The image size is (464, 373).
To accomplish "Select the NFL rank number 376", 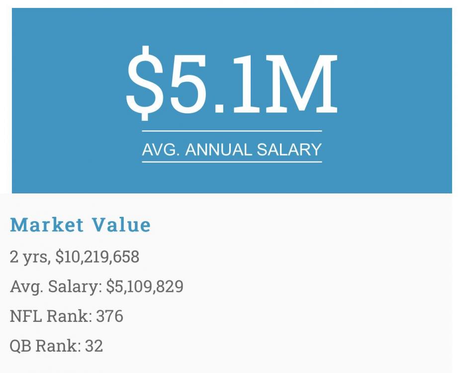I will [x=109, y=316].
